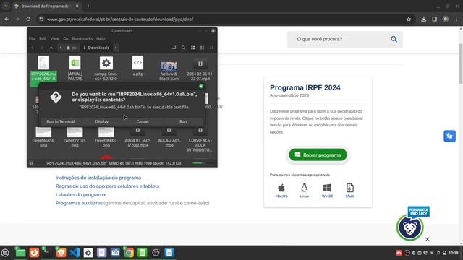Open the Edit menu in file manager

click(43, 38)
